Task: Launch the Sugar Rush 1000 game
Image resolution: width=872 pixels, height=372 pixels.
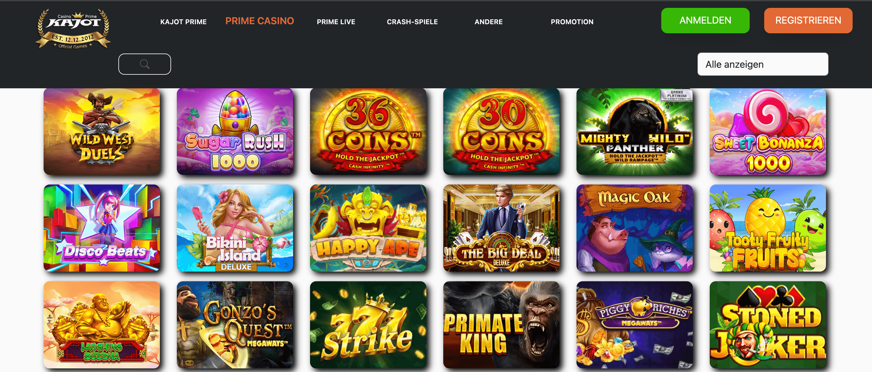Action: point(235,132)
